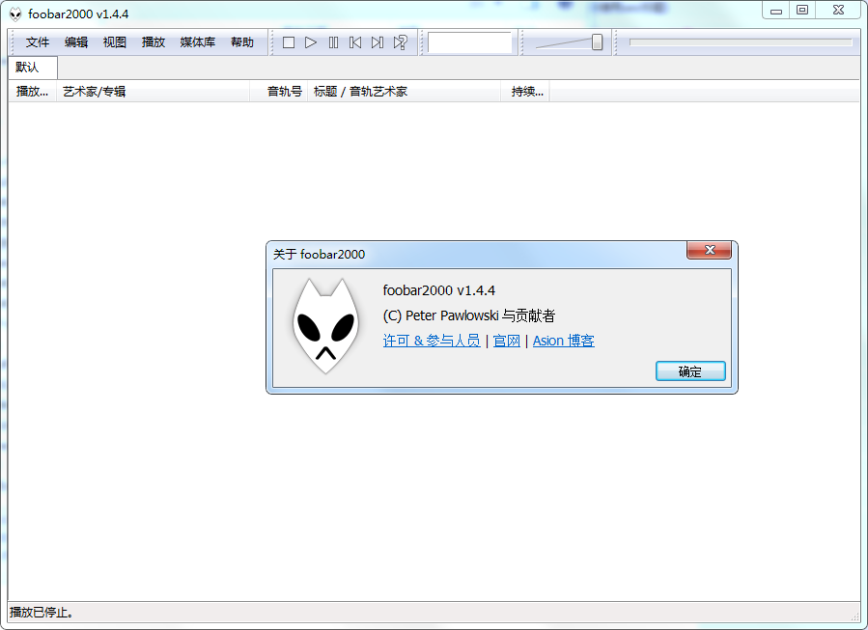Click the random playback icon
The height and width of the screenshot is (630, 868).
click(401, 42)
